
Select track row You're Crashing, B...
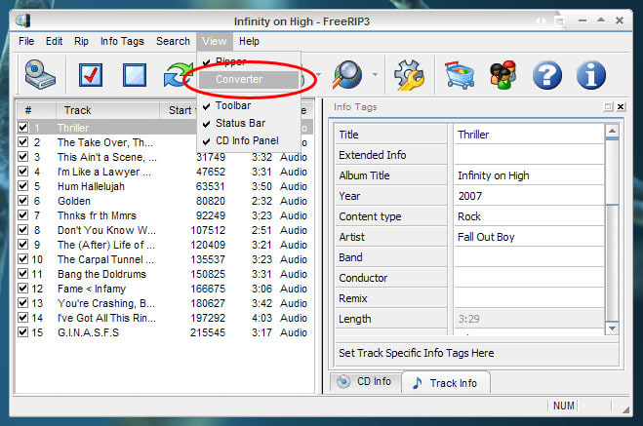click(165, 303)
